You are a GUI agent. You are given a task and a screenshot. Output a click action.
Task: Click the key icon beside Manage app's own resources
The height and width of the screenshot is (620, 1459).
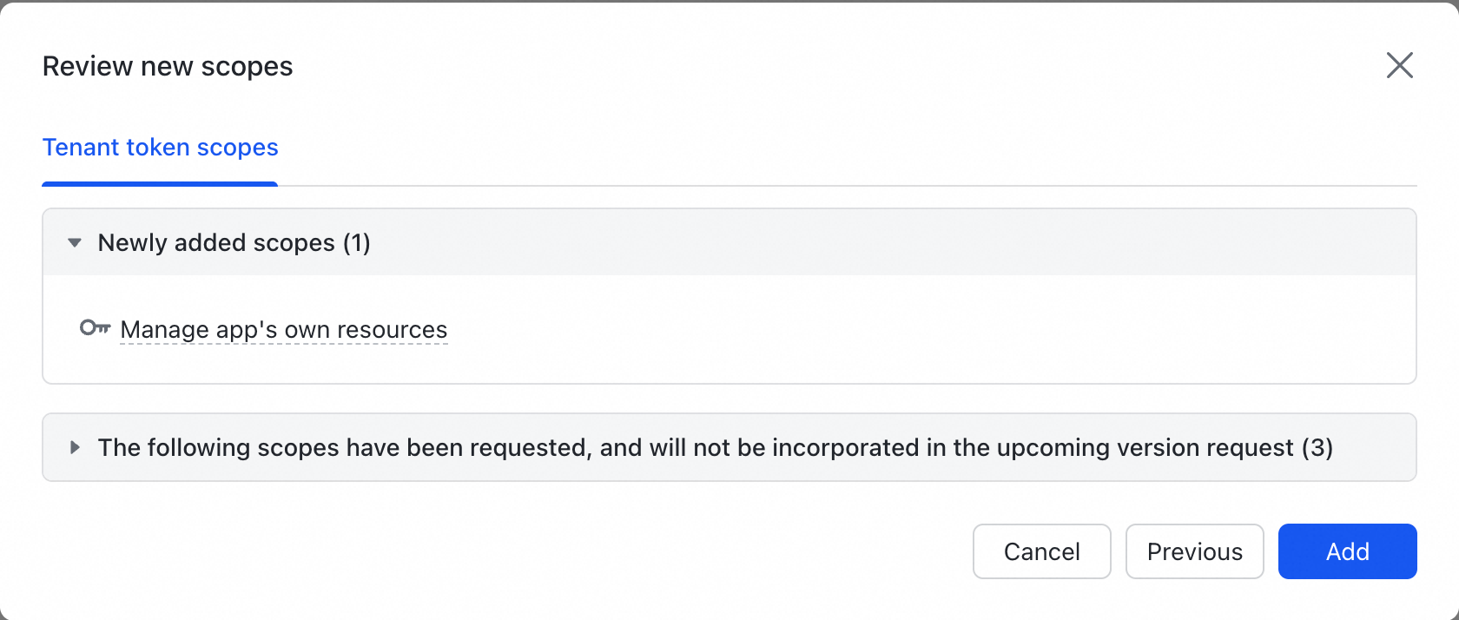point(95,328)
